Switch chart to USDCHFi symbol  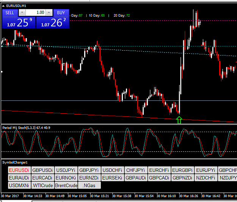tap(113, 170)
